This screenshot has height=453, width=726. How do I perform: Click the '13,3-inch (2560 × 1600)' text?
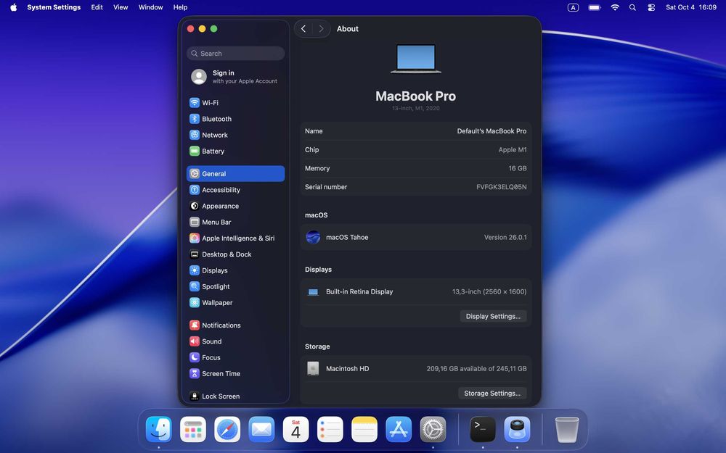coord(489,291)
